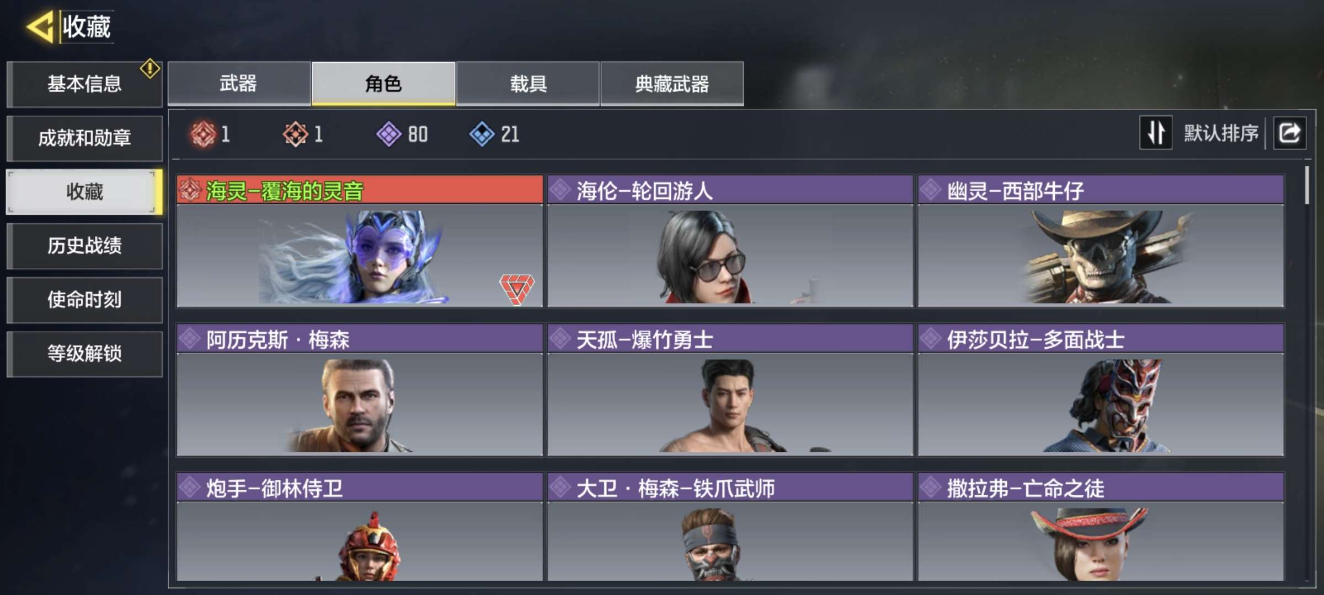
Task: Switch to the 典藏武器 tab
Action: pos(672,84)
